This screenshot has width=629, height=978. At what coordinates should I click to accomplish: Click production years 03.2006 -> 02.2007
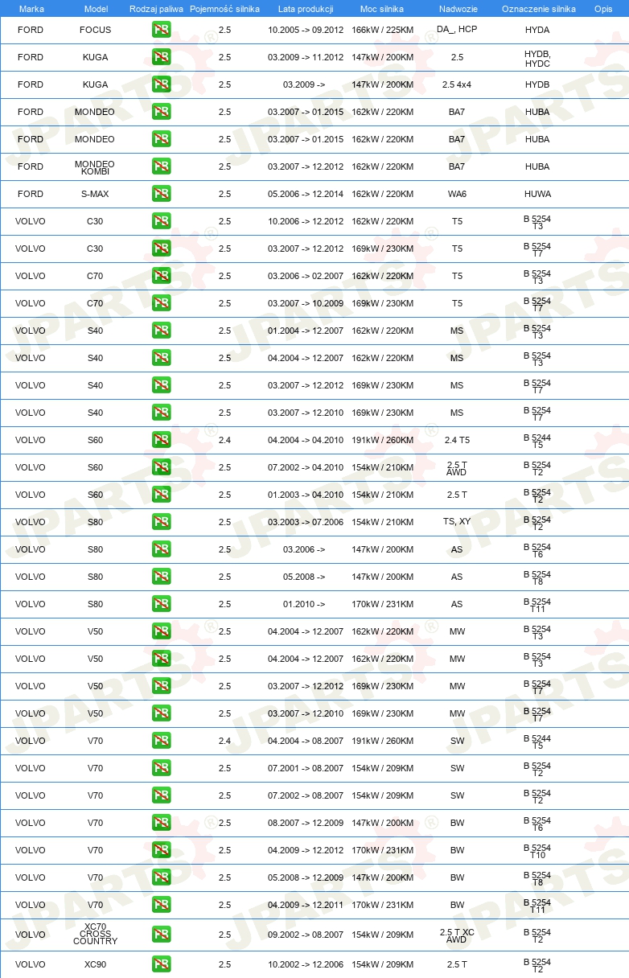click(306, 276)
